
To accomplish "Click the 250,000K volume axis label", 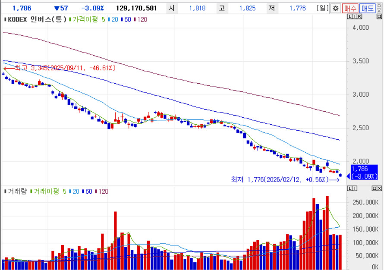I will coord(365,202).
